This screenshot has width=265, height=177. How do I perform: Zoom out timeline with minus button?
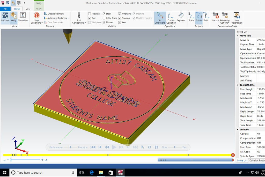click(8, 160)
